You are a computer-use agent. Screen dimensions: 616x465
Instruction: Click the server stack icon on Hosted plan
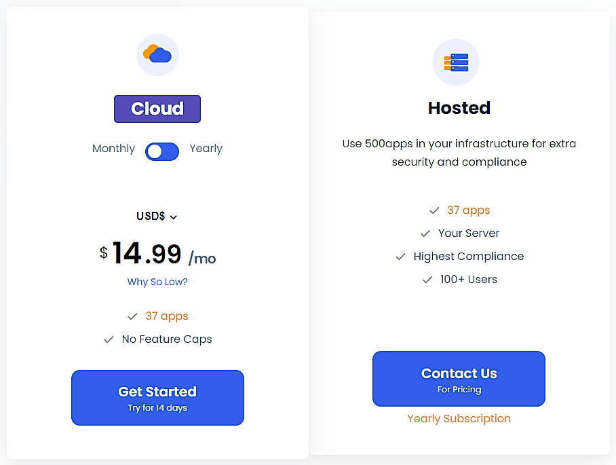tap(456, 62)
